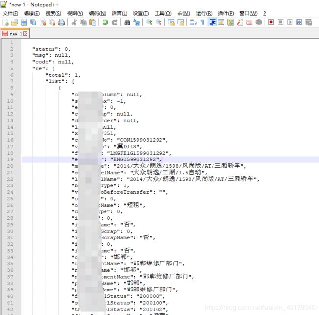Click the "status": 0 line
The height and width of the screenshot is (315, 319).
[x=52, y=49]
